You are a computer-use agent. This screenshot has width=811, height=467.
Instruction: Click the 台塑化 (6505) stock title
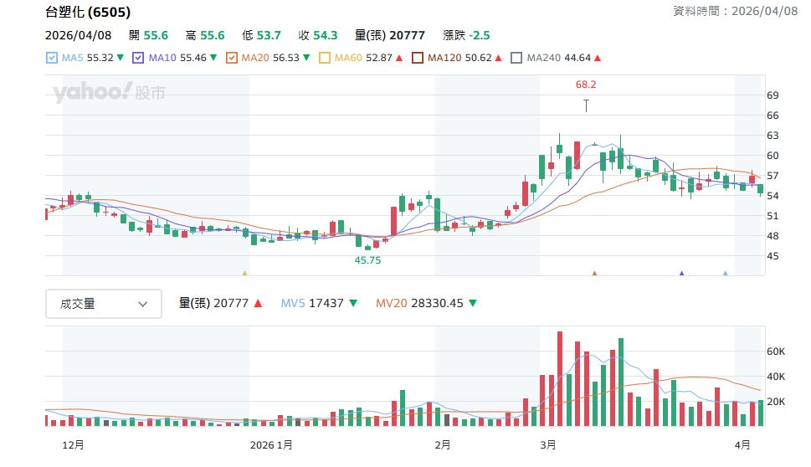click(87, 13)
